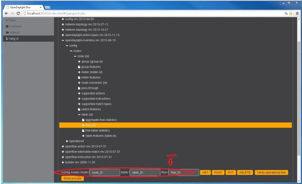Click the PUT button
This screenshot has width=302, height=184.
click(x=231, y=173)
